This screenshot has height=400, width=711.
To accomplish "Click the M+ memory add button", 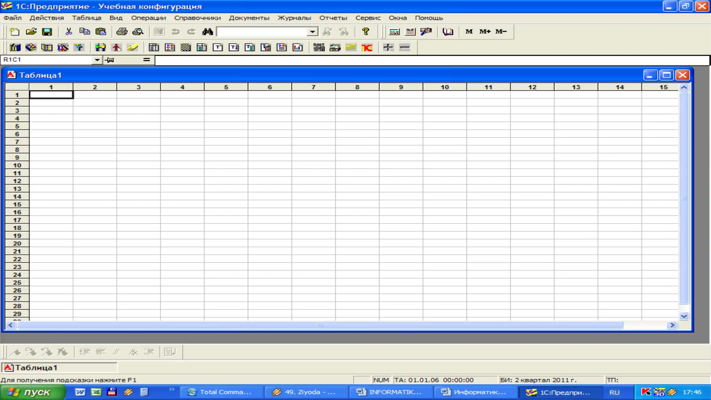I will click(485, 31).
